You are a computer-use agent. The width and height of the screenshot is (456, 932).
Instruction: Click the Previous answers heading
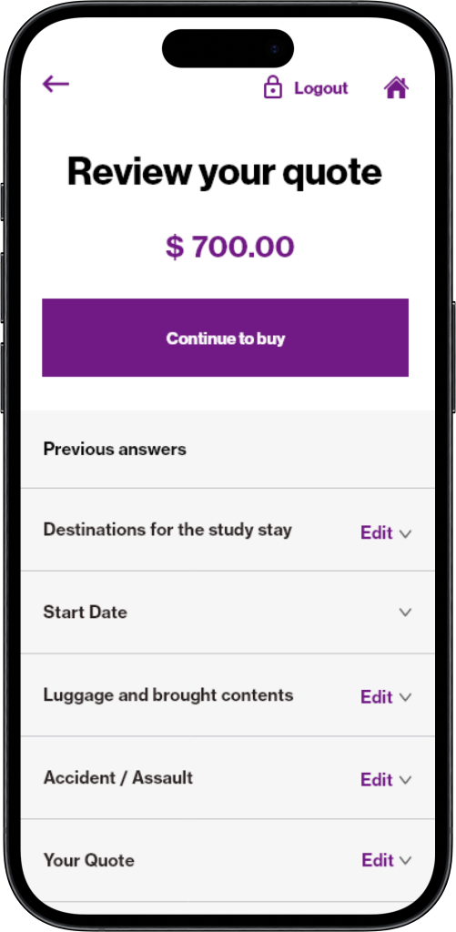click(115, 449)
